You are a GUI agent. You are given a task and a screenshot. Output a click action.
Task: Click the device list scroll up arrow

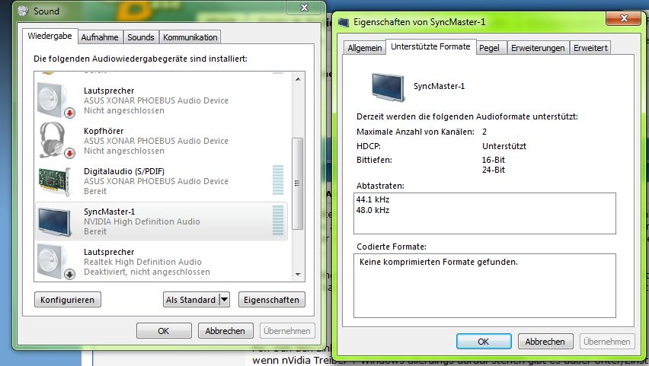click(x=298, y=78)
